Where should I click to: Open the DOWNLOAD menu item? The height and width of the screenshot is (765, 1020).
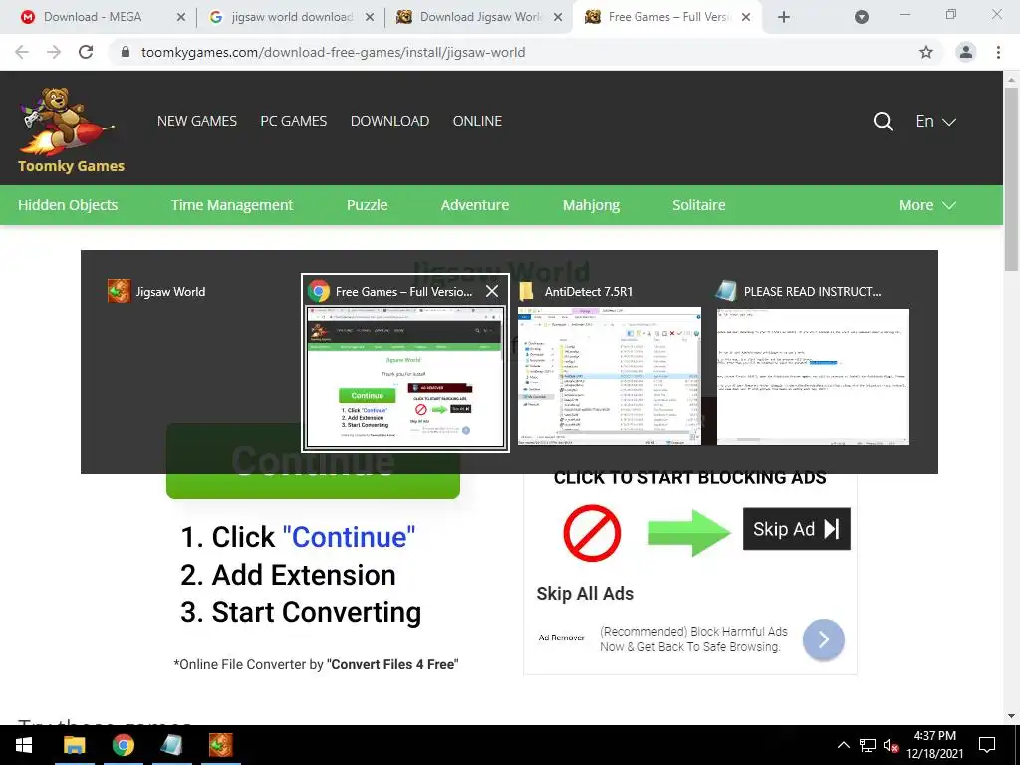point(389,121)
